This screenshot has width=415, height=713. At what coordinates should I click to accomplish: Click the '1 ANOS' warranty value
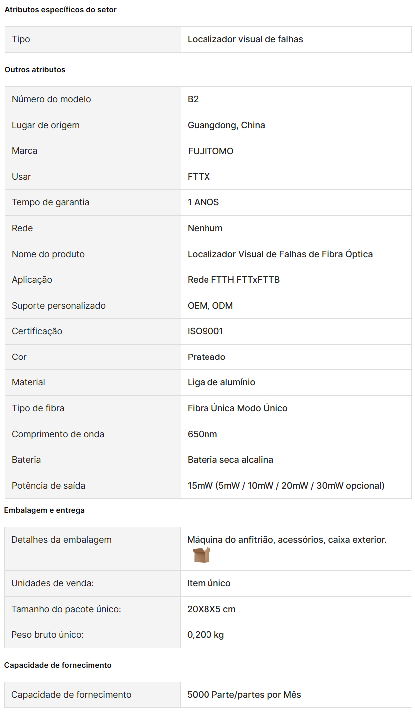coord(203,202)
